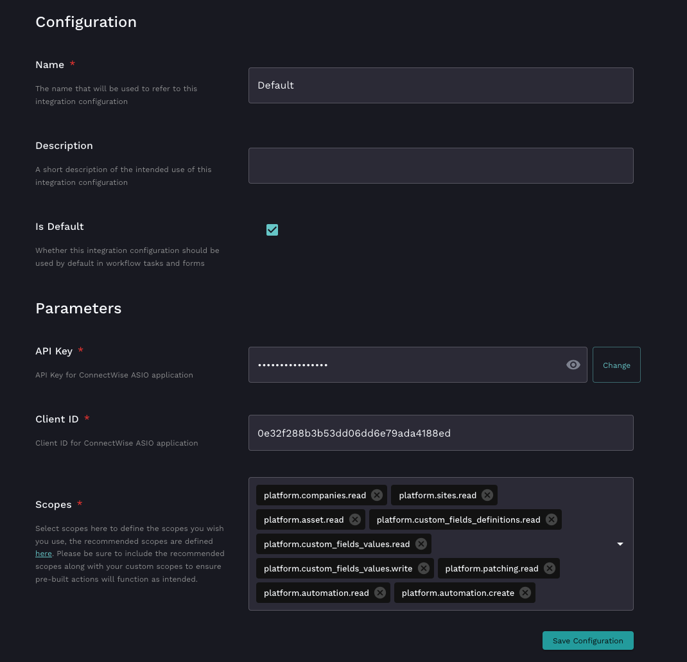The image size is (687, 662).
Task: Remove platform.custom_fields_definitions.read scope tag
Action: click(x=552, y=519)
